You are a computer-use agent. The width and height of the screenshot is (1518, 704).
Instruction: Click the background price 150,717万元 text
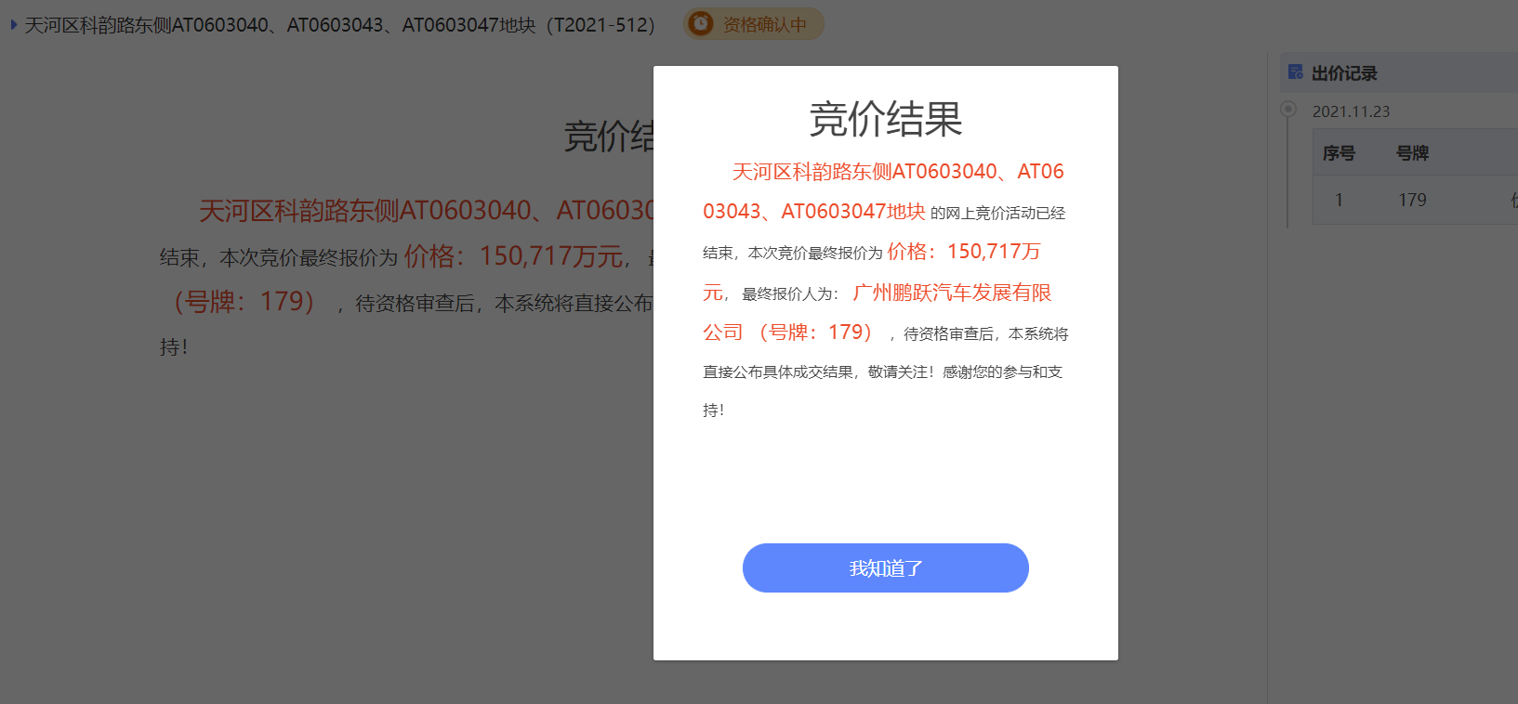[513, 256]
